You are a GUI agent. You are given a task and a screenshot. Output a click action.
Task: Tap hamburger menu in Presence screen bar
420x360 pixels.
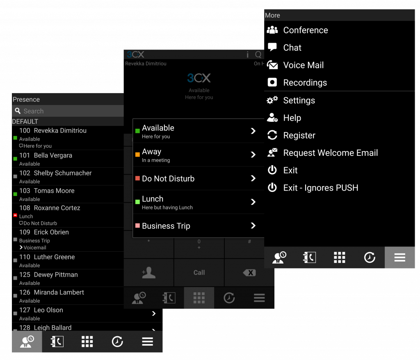[147, 342]
